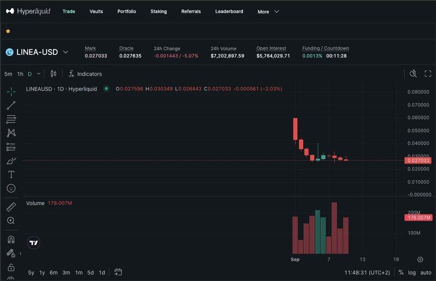This screenshot has width=436, height=281.
Task: Open the Referrals tab
Action: (191, 11)
